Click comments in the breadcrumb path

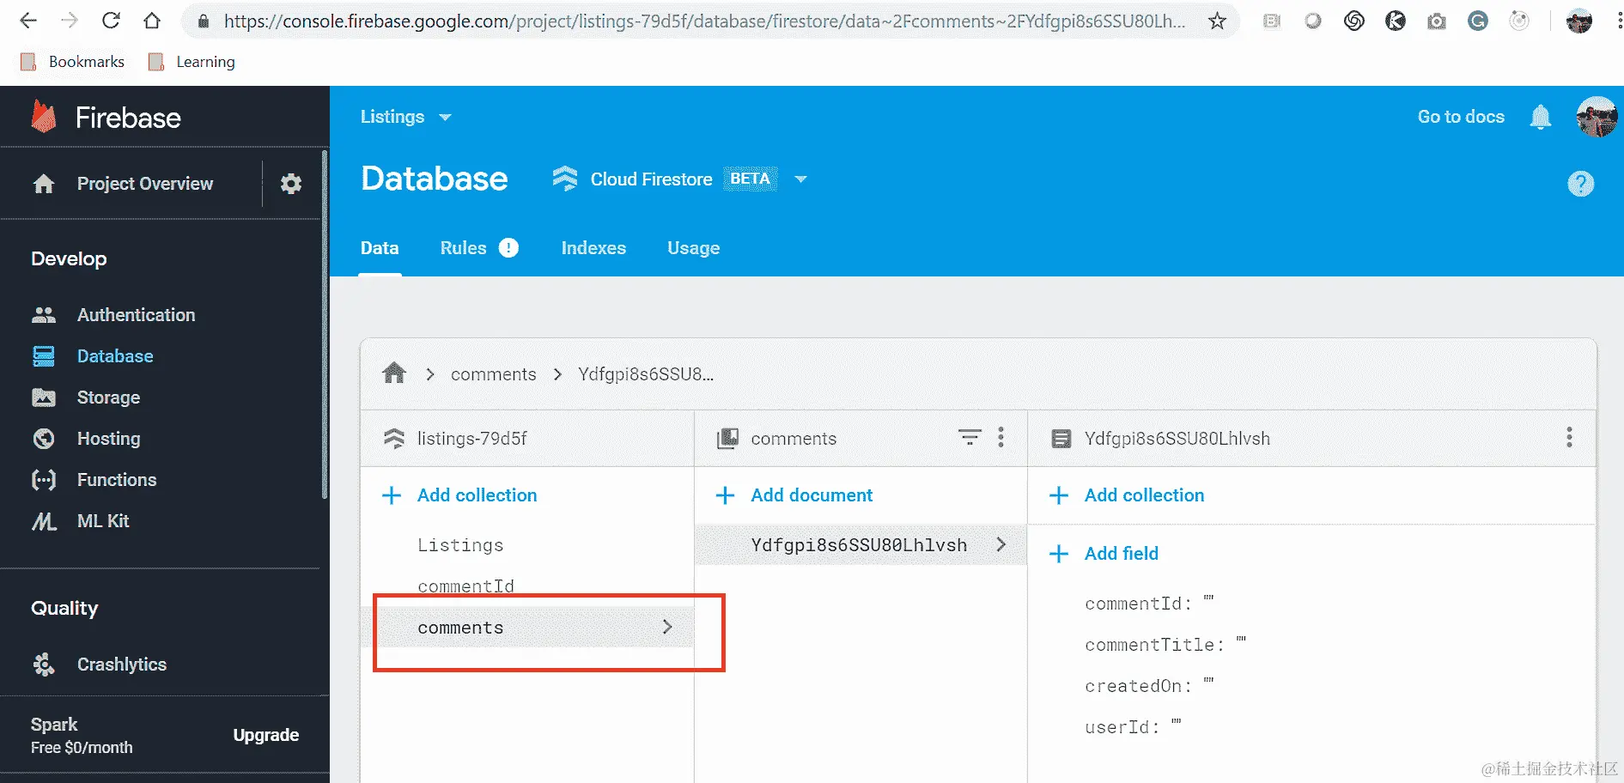coord(493,374)
